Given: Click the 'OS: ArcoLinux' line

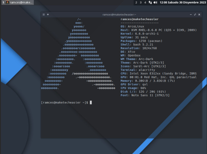Looking at the screenshot, I should point(132,26).
